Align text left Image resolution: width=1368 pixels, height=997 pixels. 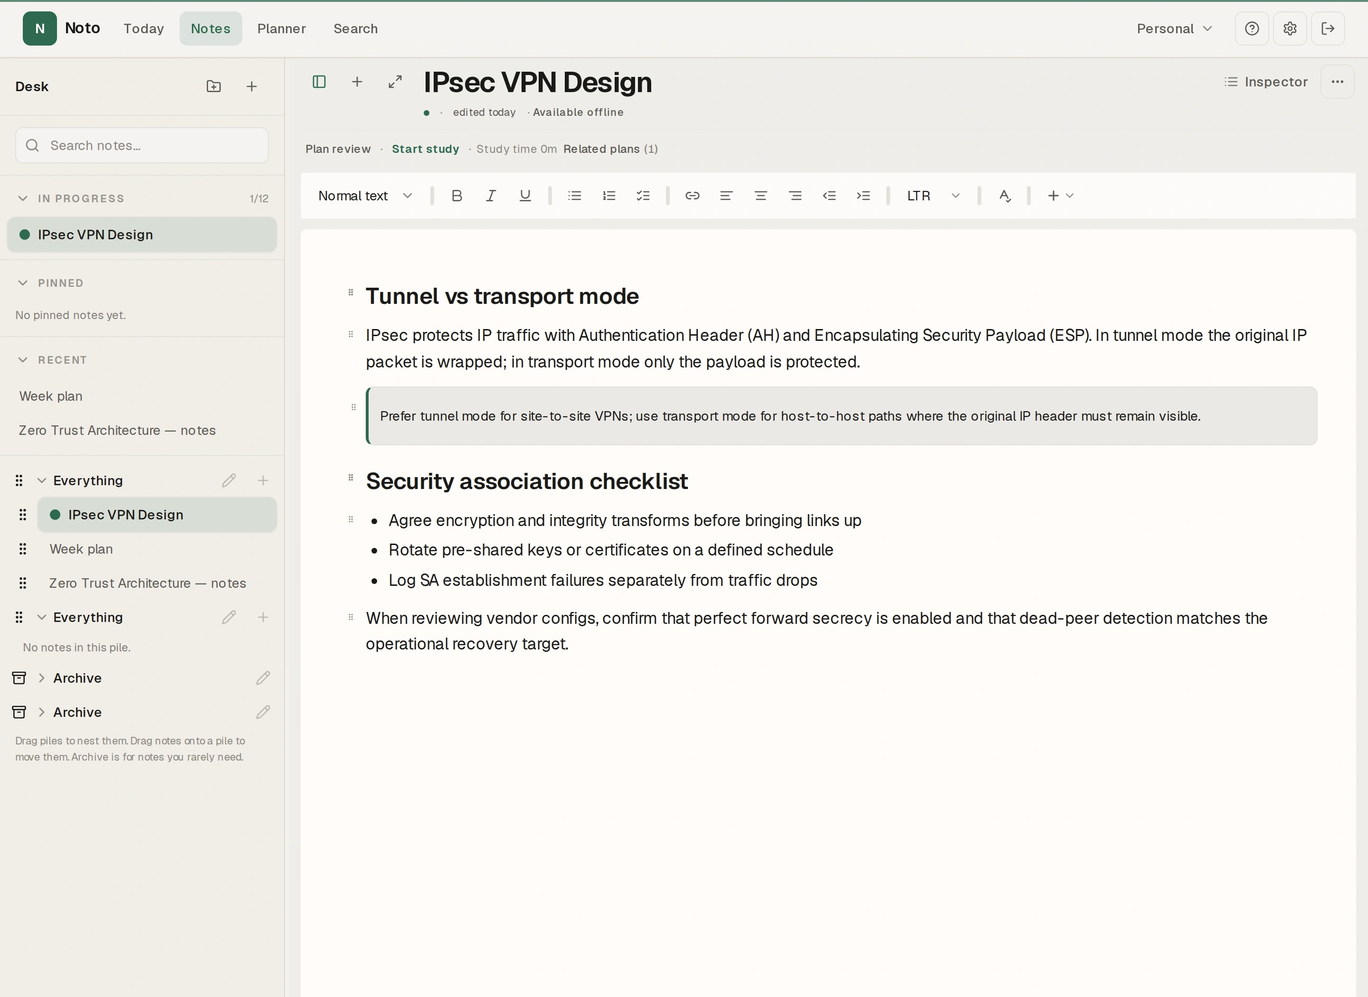click(726, 196)
